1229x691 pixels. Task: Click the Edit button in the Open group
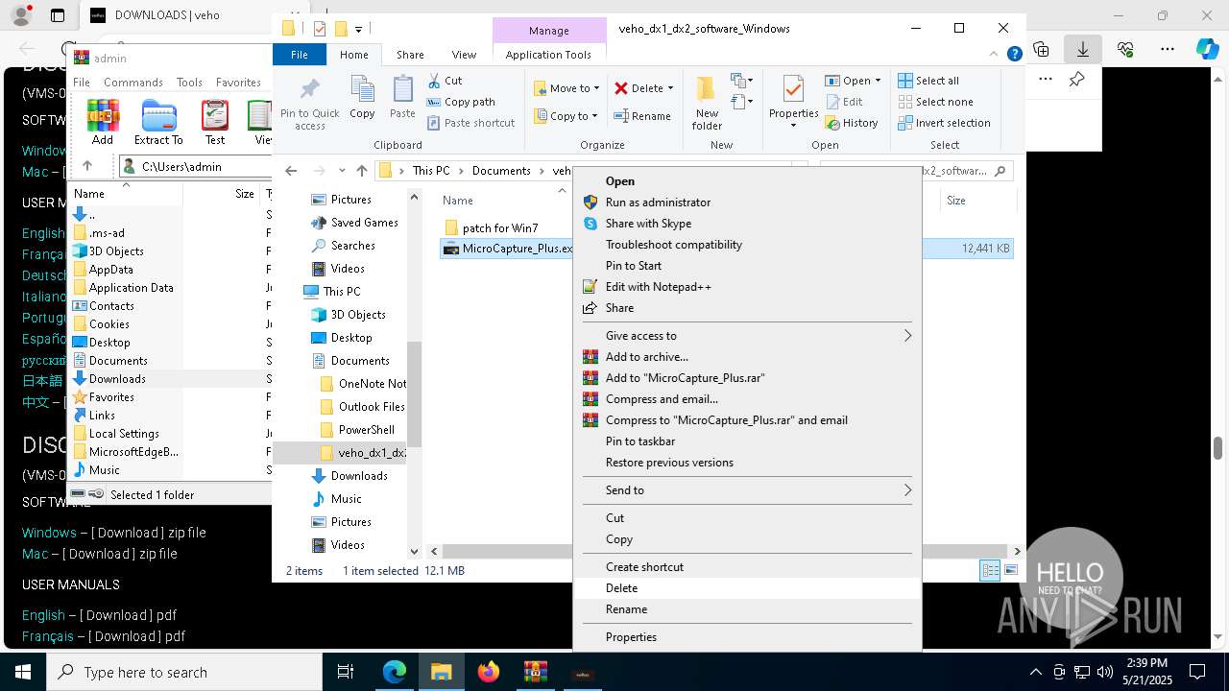tap(843, 102)
